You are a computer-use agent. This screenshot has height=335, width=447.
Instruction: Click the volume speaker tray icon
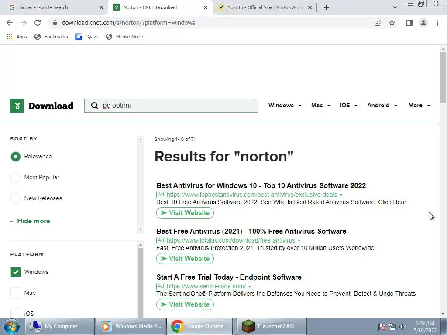[x=403, y=327]
